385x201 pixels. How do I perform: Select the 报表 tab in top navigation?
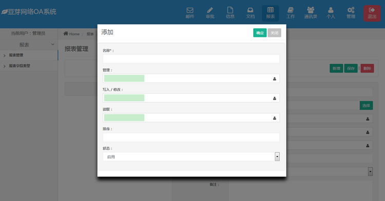(271, 13)
